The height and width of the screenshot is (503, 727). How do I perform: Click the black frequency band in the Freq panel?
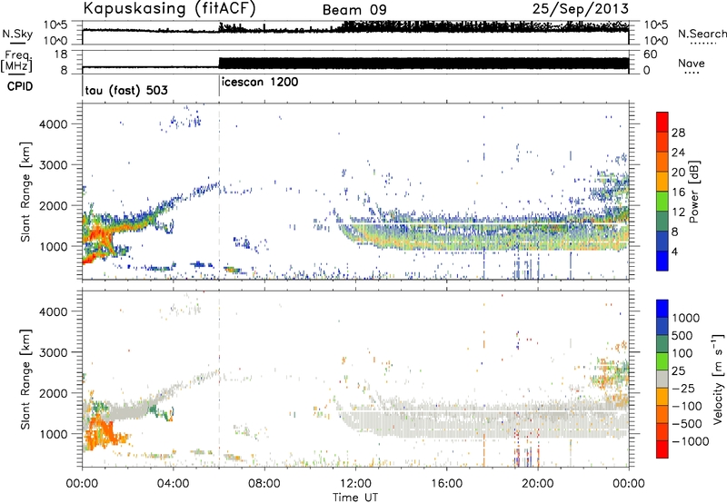click(x=423, y=63)
